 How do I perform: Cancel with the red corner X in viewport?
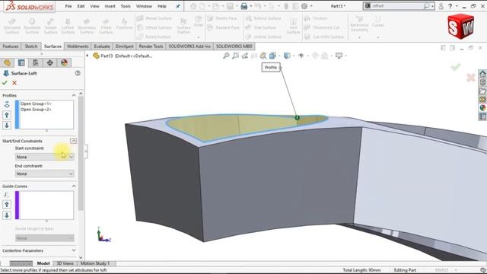(x=471, y=78)
